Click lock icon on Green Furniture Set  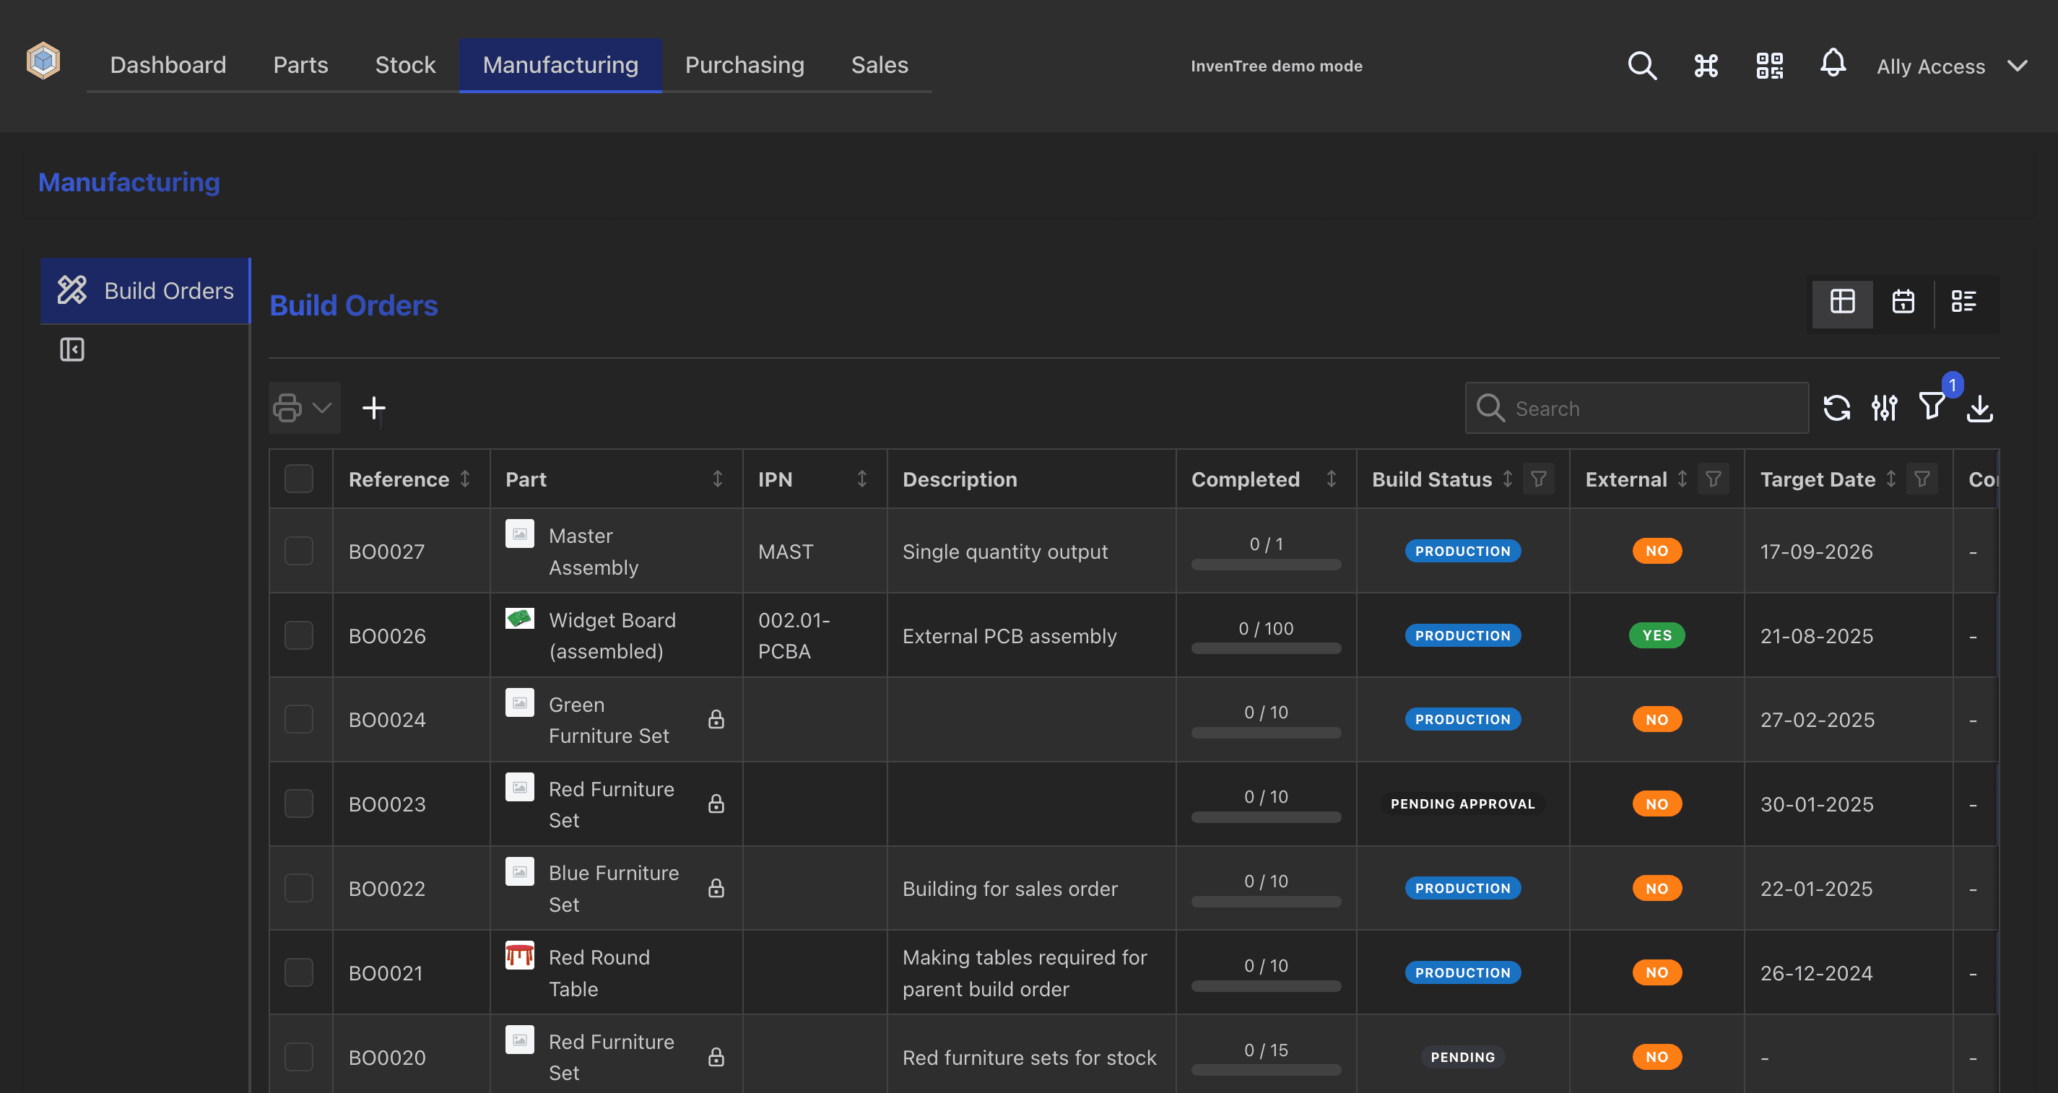pyautogui.click(x=716, y=720)
